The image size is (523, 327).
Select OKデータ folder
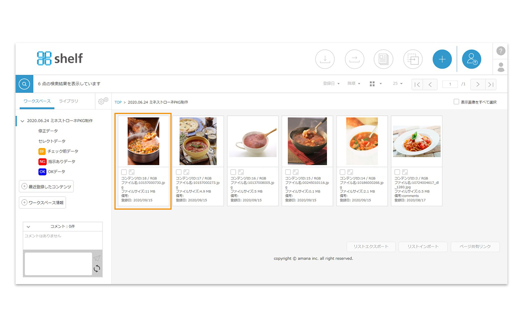click(x=52, y=172)
